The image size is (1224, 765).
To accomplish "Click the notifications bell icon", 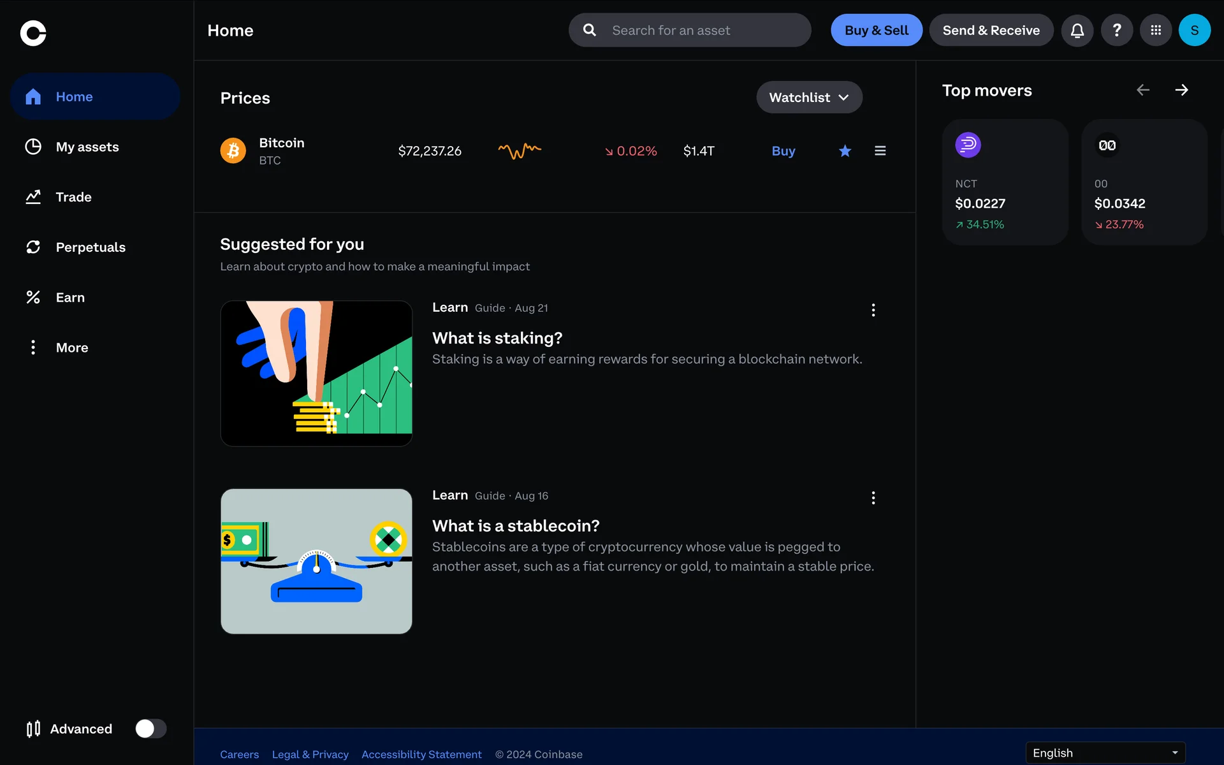I will click(1077, 30).
